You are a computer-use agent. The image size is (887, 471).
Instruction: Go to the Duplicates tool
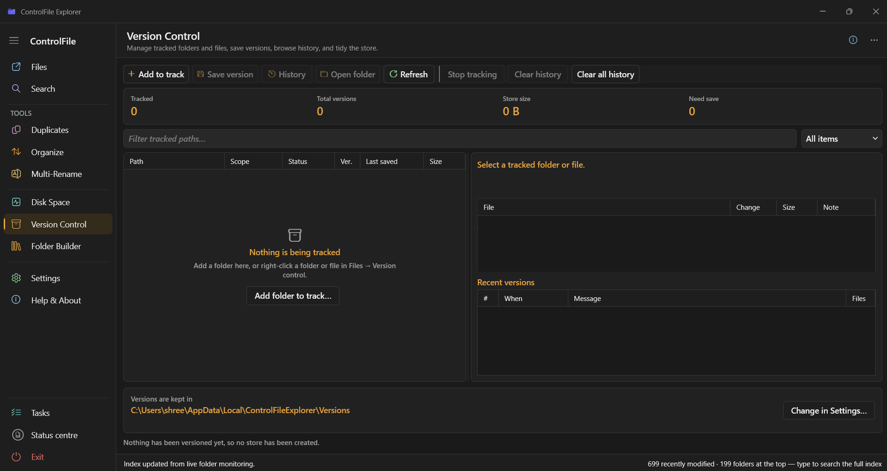(58, 130)
